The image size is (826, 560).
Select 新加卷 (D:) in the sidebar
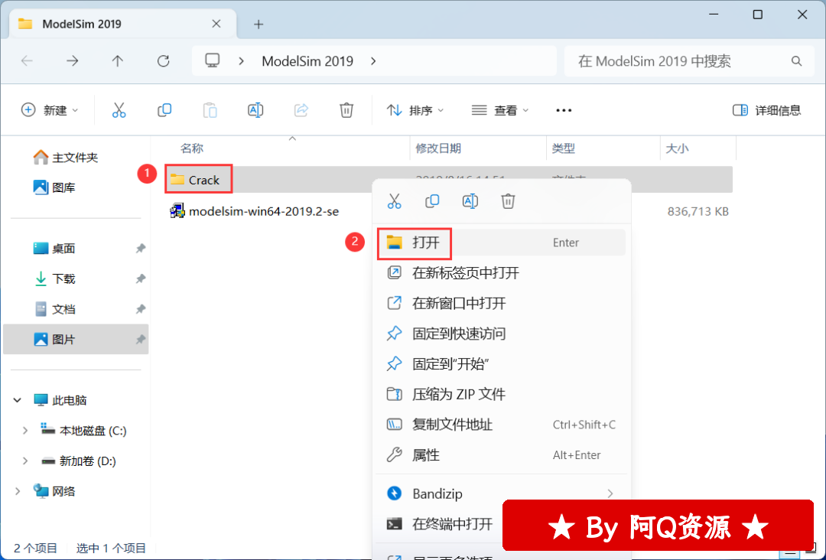pos(79,461)
